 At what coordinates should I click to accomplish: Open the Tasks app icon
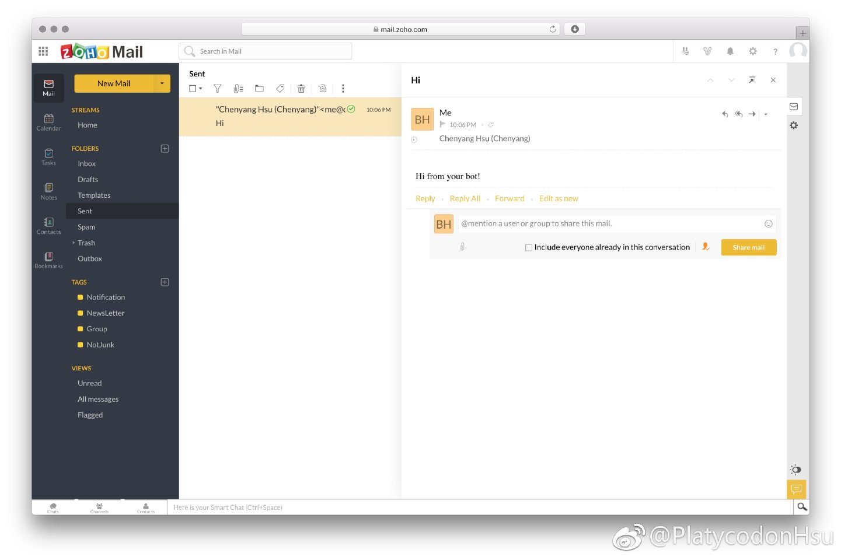click(48, 156)
